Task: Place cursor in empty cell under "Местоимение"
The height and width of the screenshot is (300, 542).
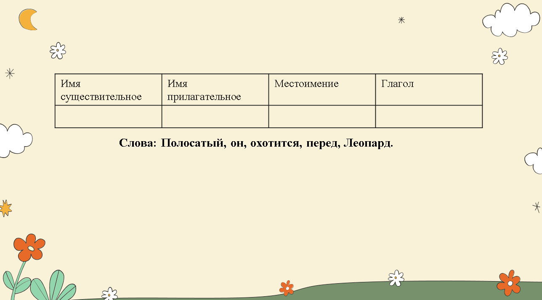Action: [322, 116]
